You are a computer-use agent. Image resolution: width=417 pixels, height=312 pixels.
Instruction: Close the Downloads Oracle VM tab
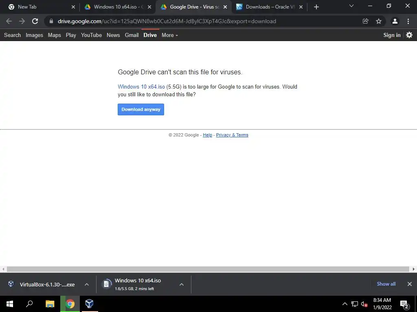[x=301, y=7]
